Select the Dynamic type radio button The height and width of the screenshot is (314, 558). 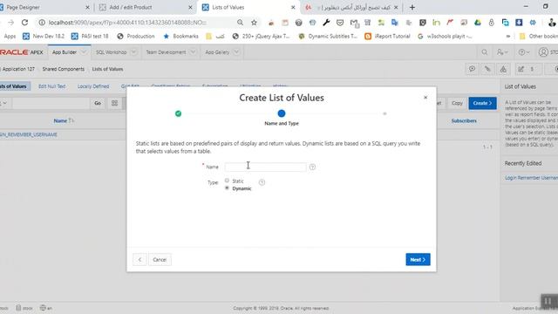[x=227, y=188]
